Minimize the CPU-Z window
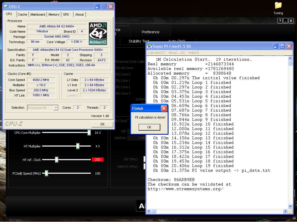Screen dimensions: 297x222 [x=97, y=7]
